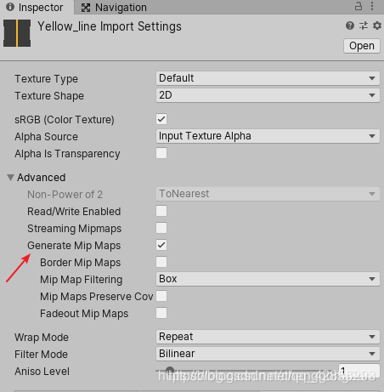Enable the Streaming Mipmaps checkbox

[161, 228]
